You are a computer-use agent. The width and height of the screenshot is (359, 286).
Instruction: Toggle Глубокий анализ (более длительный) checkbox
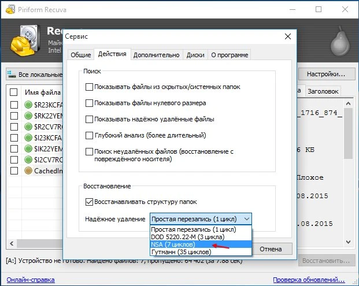pos(89,135)
